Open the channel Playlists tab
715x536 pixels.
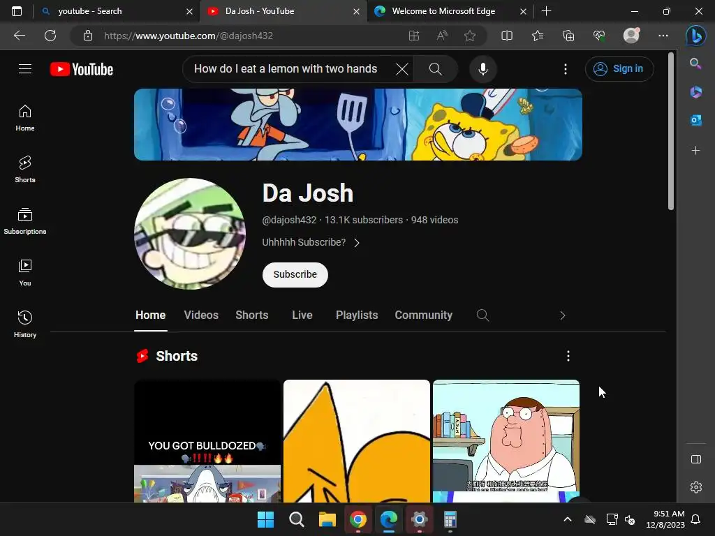(x=357, y=315)
